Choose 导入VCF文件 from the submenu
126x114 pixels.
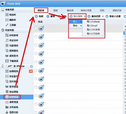coord(93,34)
